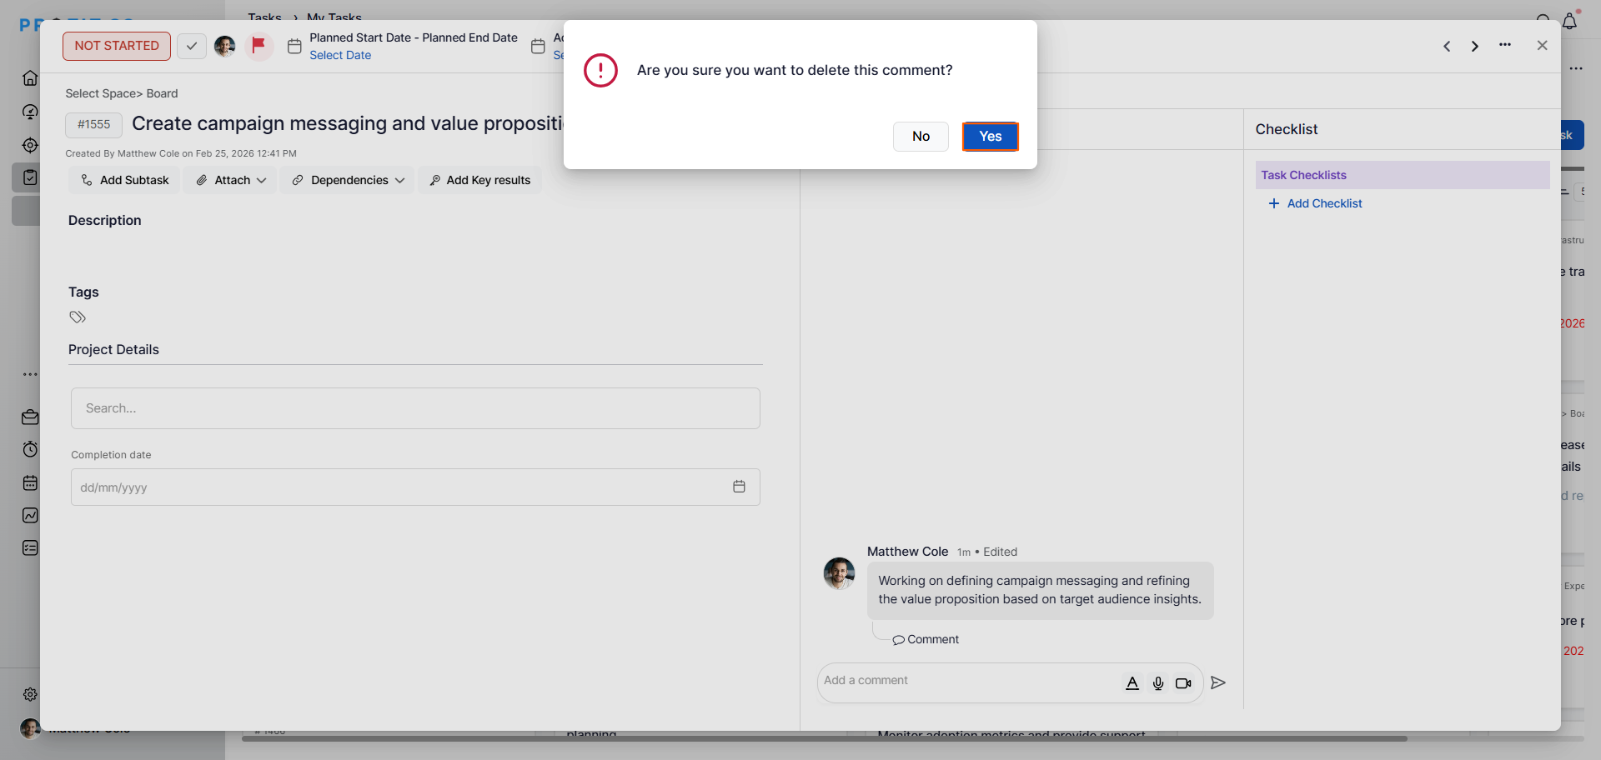Open the task more options menu
The height and width of the screenshot is (760, 1601).
1505,45
